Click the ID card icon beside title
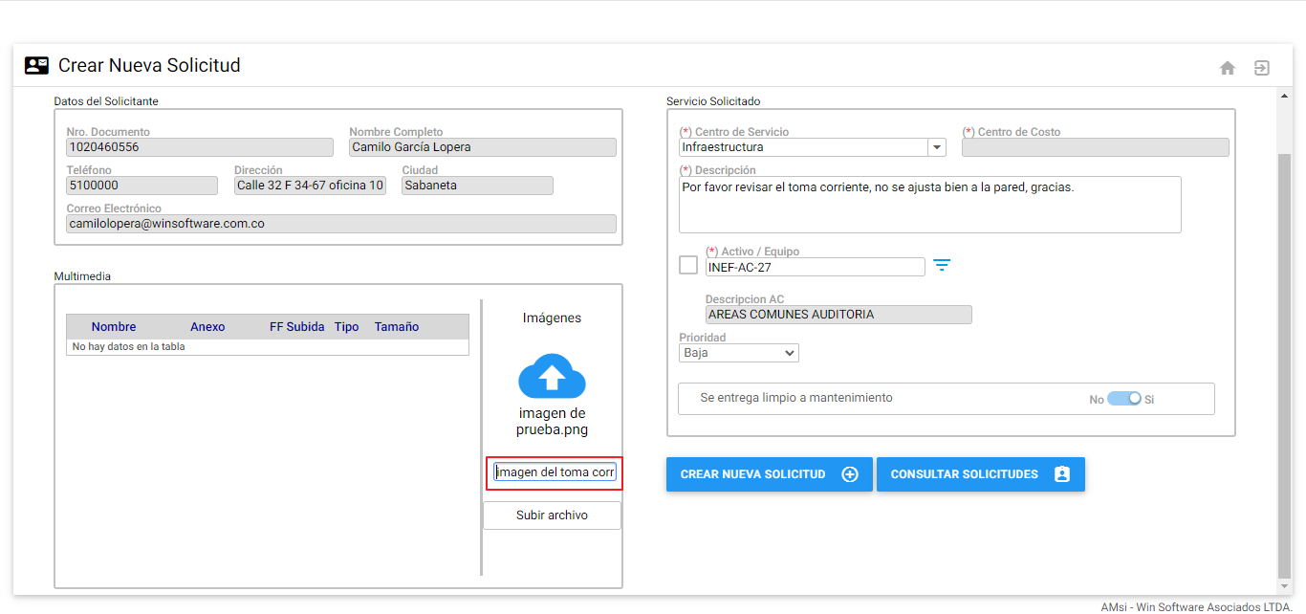The image size is (1306, 614). [x=36, y=66]
